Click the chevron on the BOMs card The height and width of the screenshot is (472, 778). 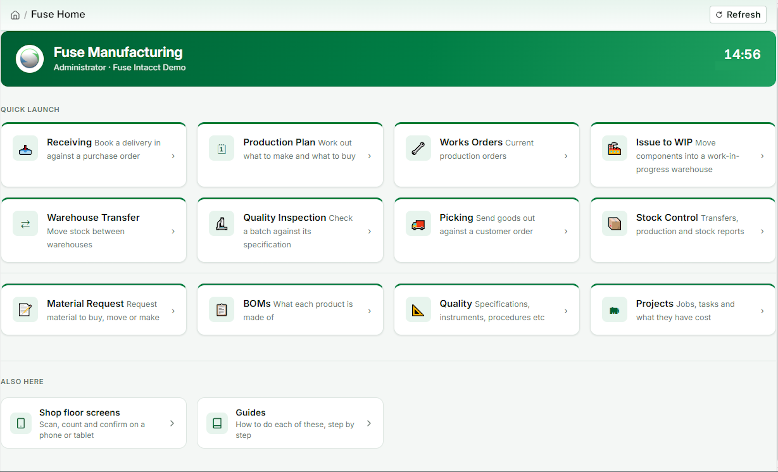[369, 311]
